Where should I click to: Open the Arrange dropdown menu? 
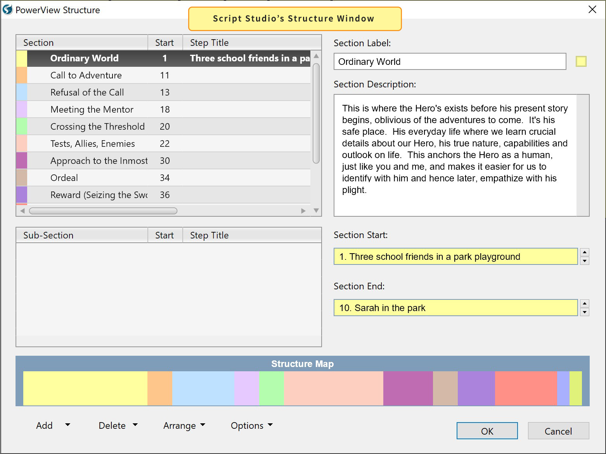[184, 425]
